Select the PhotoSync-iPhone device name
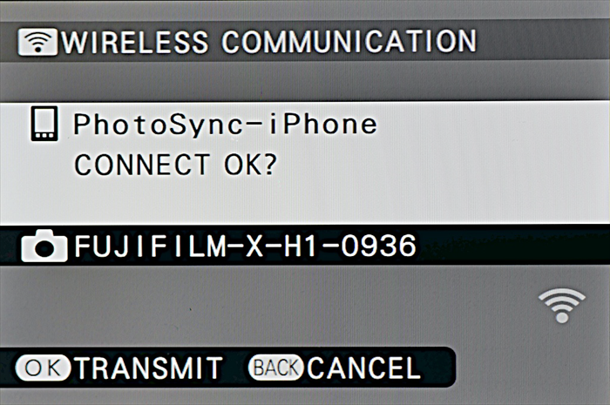Image resolution: width=610 pixels, height=405 pixels. tap(225, 125)
